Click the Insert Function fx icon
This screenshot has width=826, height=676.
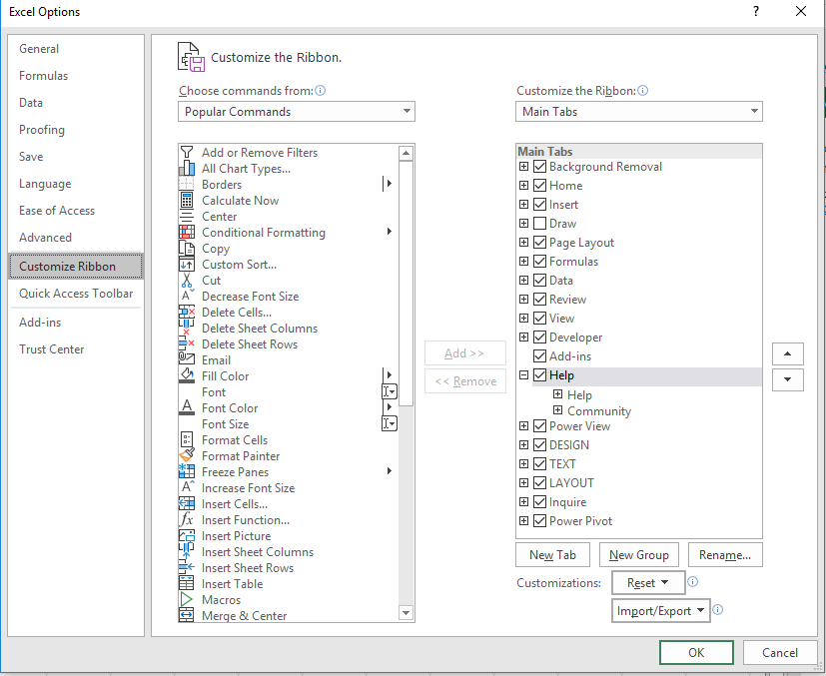pyautogui.click(x=187, y=519)
